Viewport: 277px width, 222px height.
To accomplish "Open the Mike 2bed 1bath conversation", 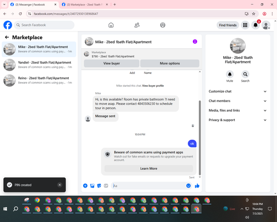I will pos(39,49).
